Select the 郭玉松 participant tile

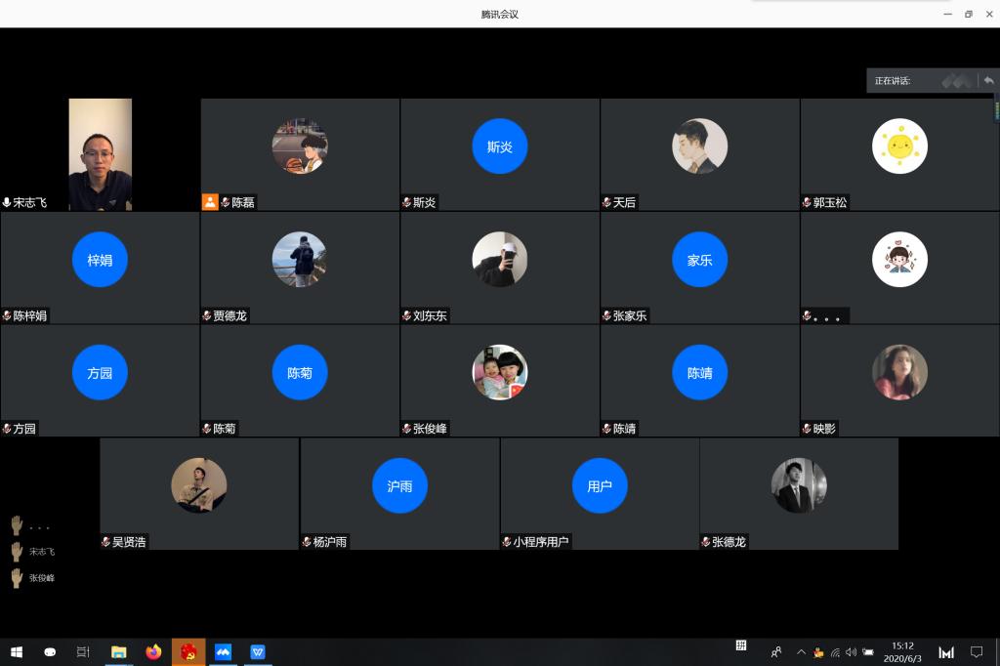pos(898,153)
